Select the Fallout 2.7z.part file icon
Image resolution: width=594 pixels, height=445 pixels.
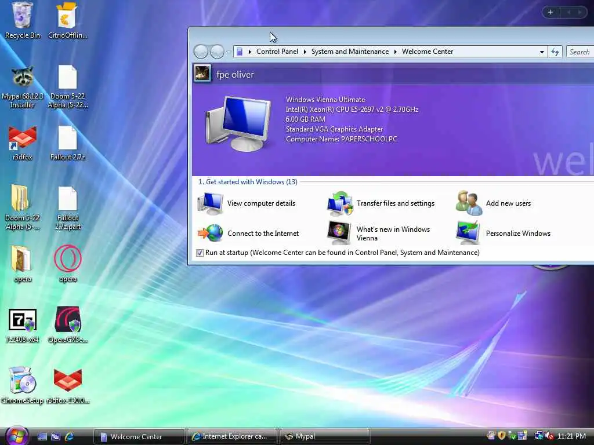point(67,198)
